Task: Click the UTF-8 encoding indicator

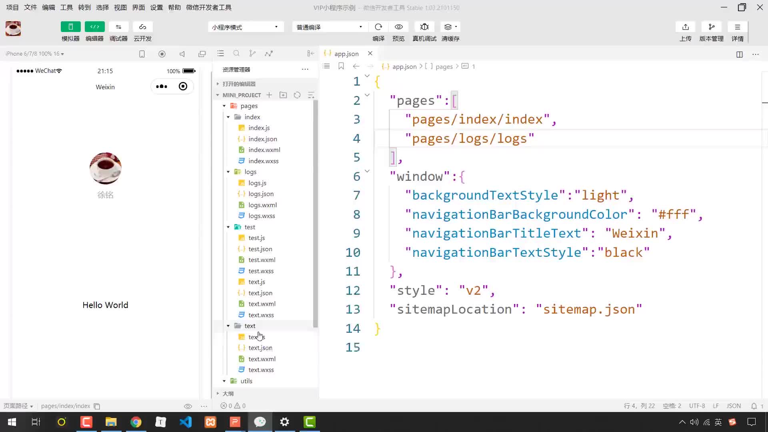Action: (x=697, y=406)
